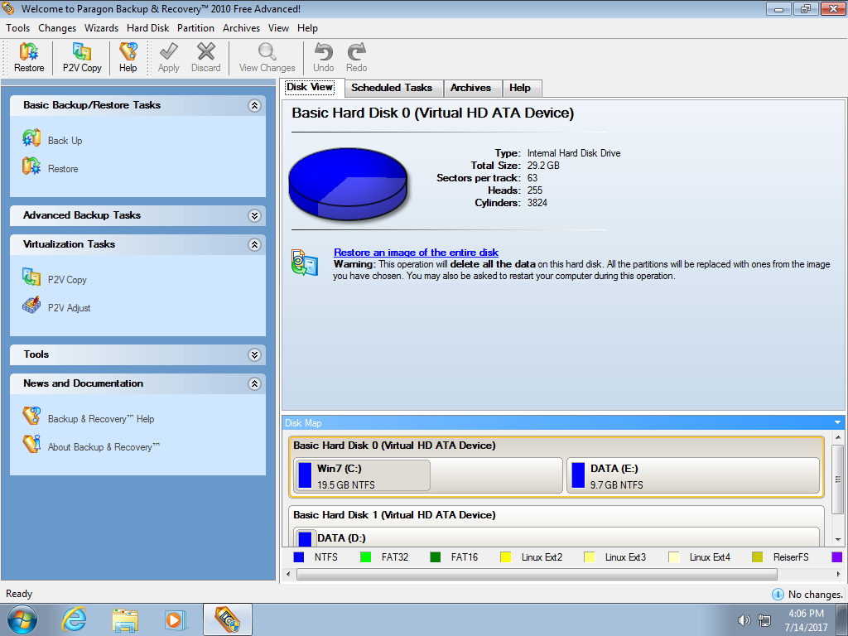This screenshot has height=636, width=848.
Task: Open Backup & Recovery Help document
Action: coord(100,419)
